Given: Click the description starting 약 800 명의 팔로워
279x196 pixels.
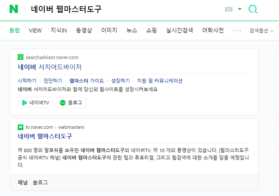Looking at the screenshot, I should (133, 157).
